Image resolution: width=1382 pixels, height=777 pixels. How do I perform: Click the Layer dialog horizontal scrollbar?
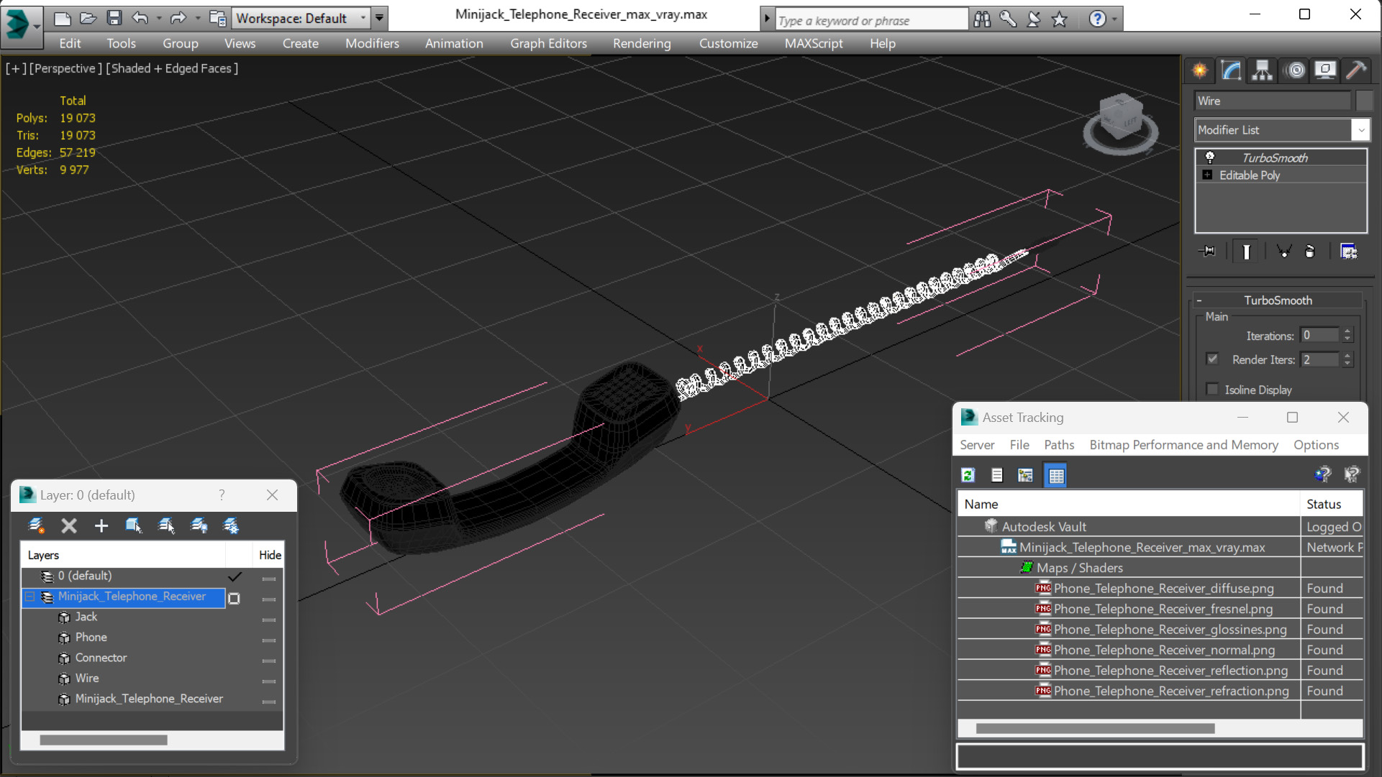pyautogui.click(x=104, y=740)
